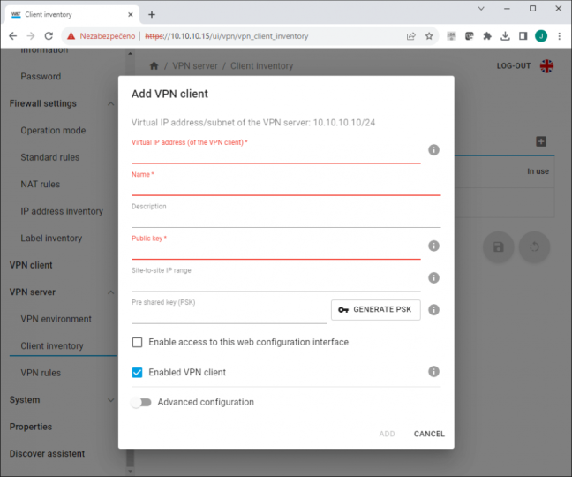Open VPN client menu item

click(x=31, y=265)
